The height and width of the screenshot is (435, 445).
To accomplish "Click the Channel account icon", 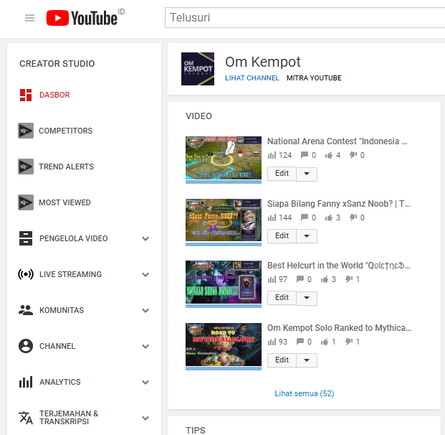I will coord(26,346).
